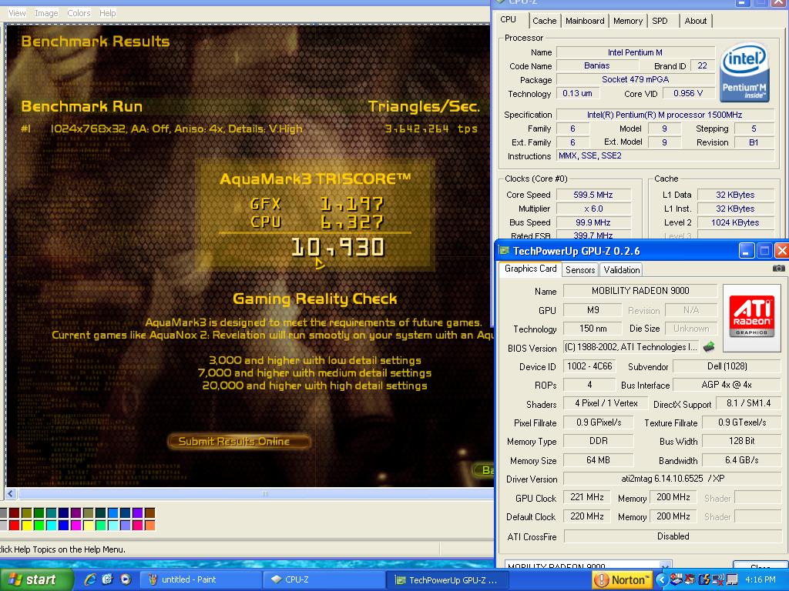Viewport: 789px width, 591px height.
Task: Click Paint's horizontal scrollbar left arrow
Action: tap(11, 494)
